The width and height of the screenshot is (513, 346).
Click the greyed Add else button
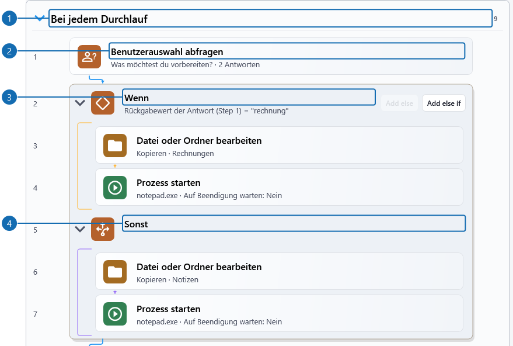pyautogui.click(x=399, y=103)
